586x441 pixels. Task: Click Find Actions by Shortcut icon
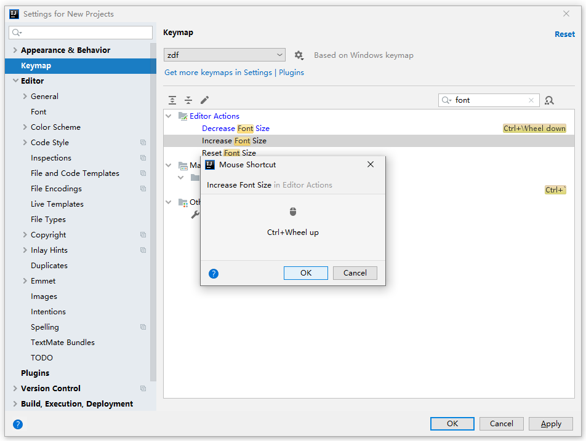coord(549,100)
